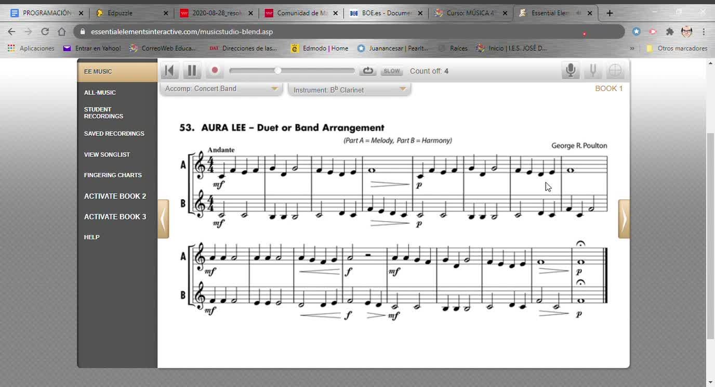Toggle SLOW tempo mode

coord(392,71)
